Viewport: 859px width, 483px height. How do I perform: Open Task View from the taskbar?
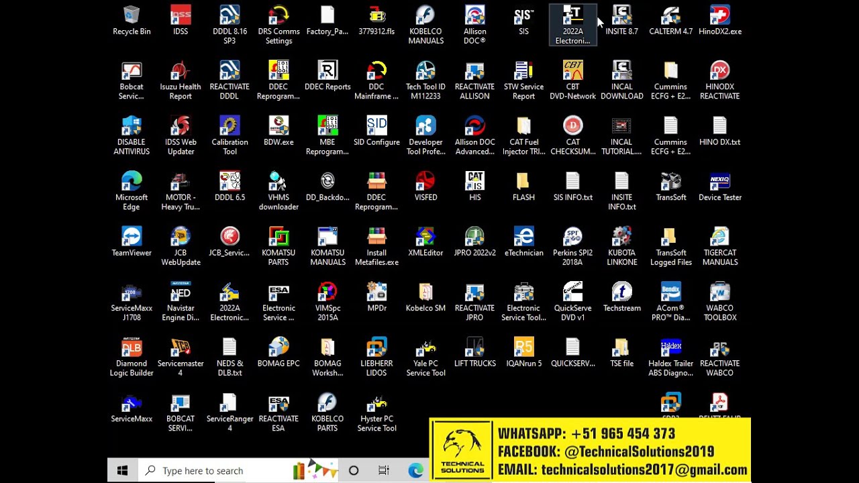click(384, 471)
